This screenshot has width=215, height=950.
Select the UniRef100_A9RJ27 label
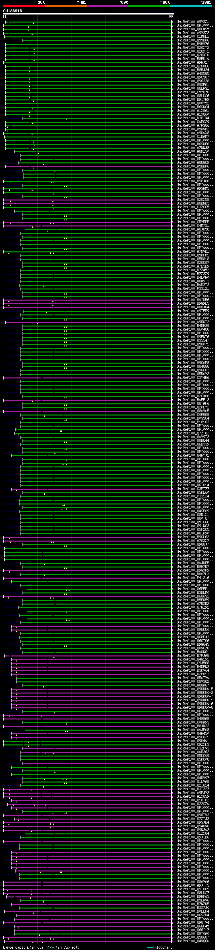pyautogui.click(x=193, y=63)
